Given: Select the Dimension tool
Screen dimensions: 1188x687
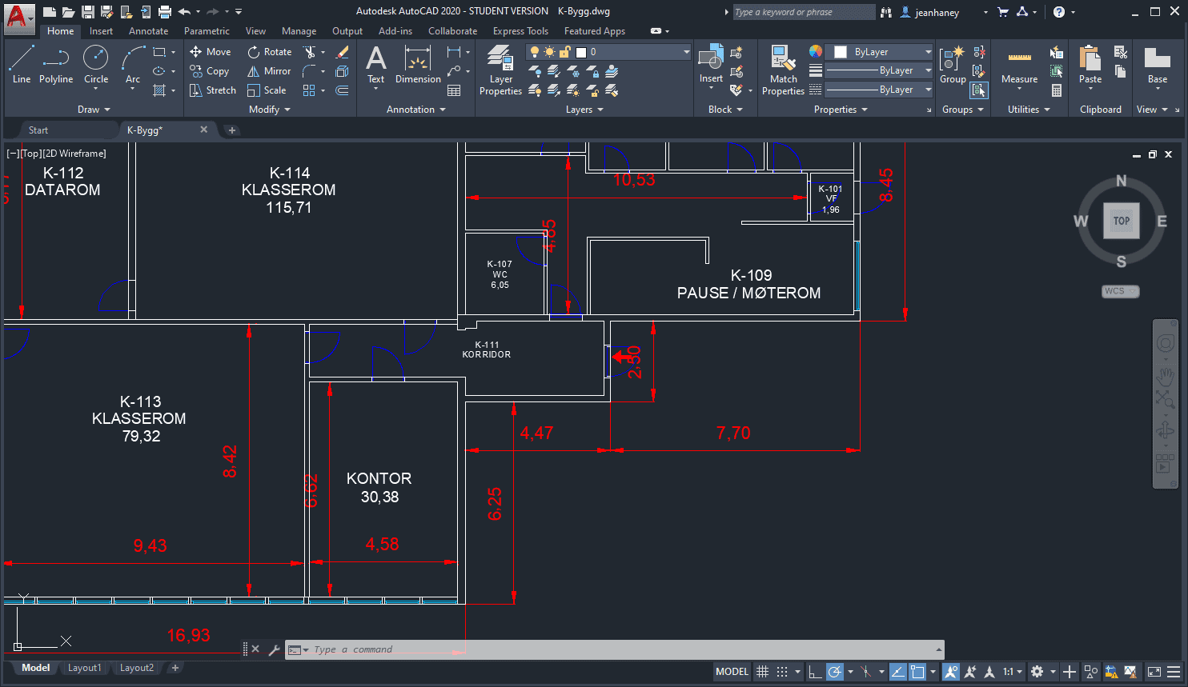Looking at the screenshot, I should pos(418,65).
